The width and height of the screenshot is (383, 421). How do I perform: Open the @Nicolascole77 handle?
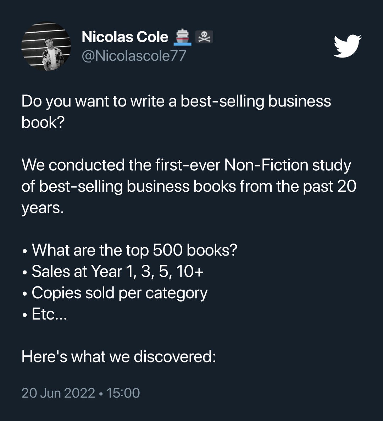pyautogui.click(x=134, y=56)
